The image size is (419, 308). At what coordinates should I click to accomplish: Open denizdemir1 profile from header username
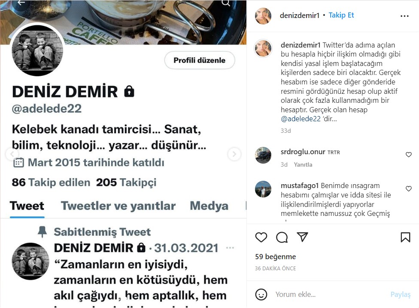[300, 15]
